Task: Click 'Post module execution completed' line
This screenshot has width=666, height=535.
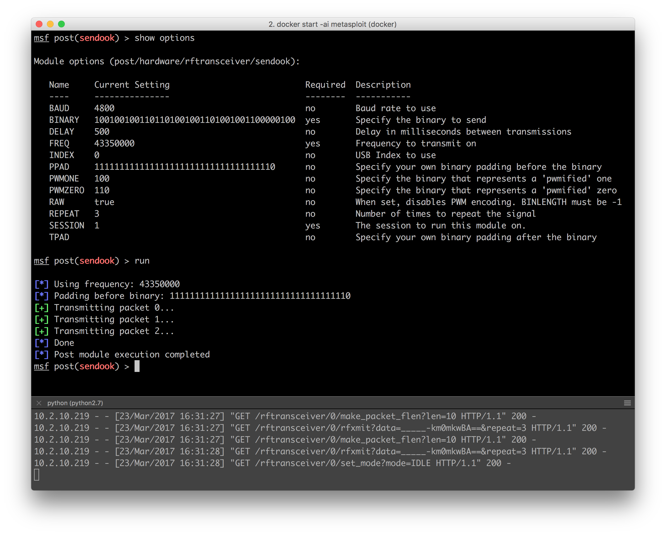Action: (132, 355)
